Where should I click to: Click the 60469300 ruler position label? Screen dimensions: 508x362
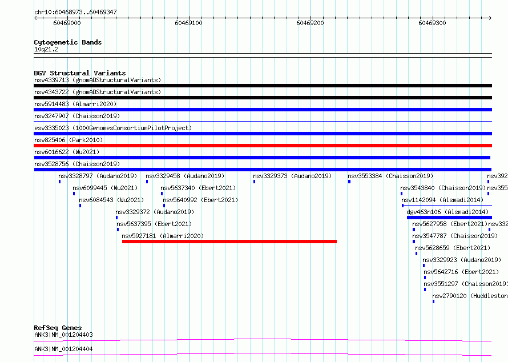click(432, 23)
